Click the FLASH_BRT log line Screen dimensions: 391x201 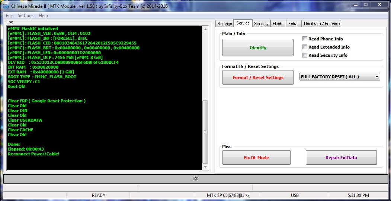pos(74,48)
